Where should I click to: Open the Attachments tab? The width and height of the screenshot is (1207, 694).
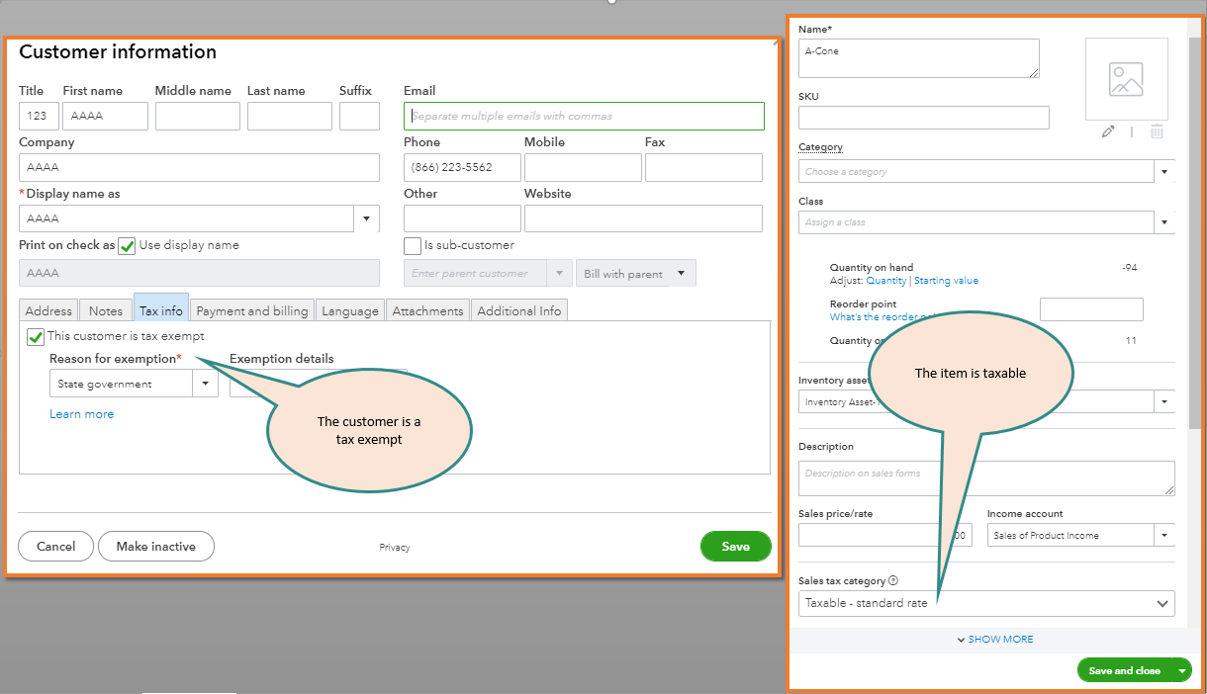coord(427,309)
